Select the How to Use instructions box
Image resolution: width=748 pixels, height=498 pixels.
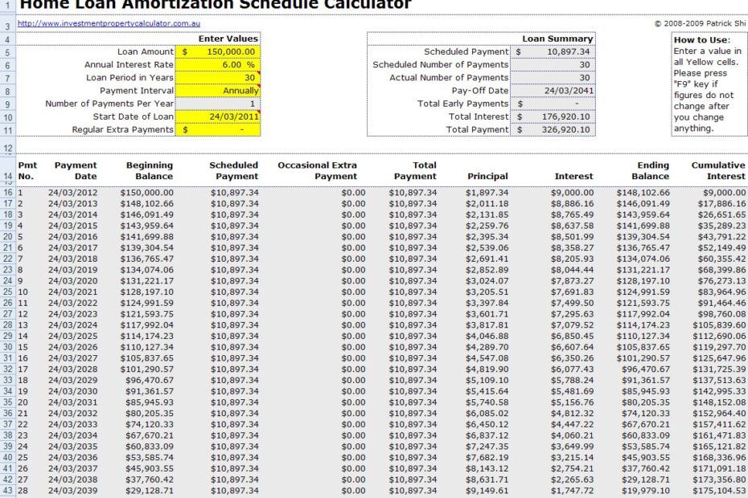coord(709,84)
